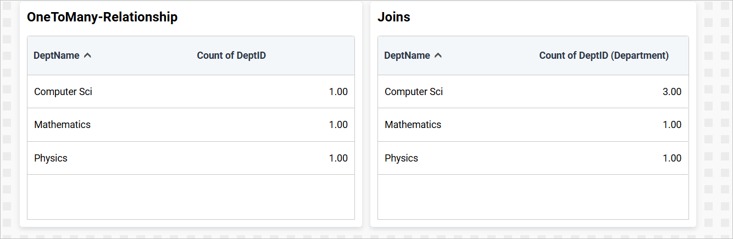Viewport: 733px width, 239px height.
Task: Select Physics count value in Joins table
Action: coord(672,158)
